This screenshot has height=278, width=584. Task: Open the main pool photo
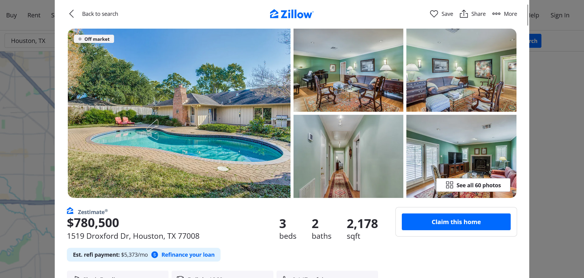click(179, 113)
